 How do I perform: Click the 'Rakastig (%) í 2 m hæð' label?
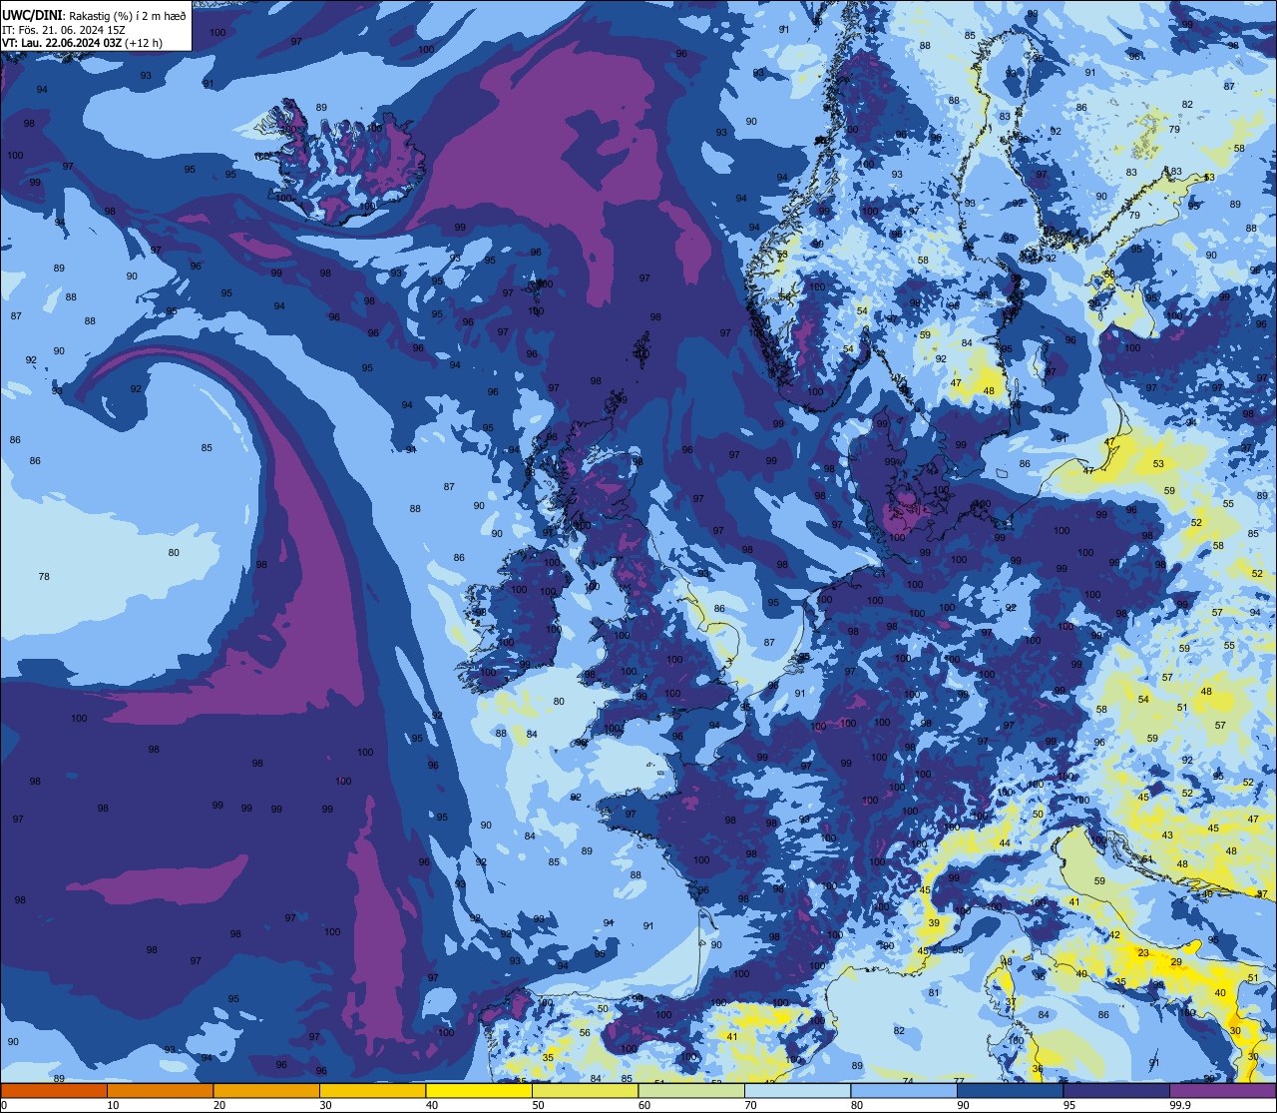coord(128,15)
